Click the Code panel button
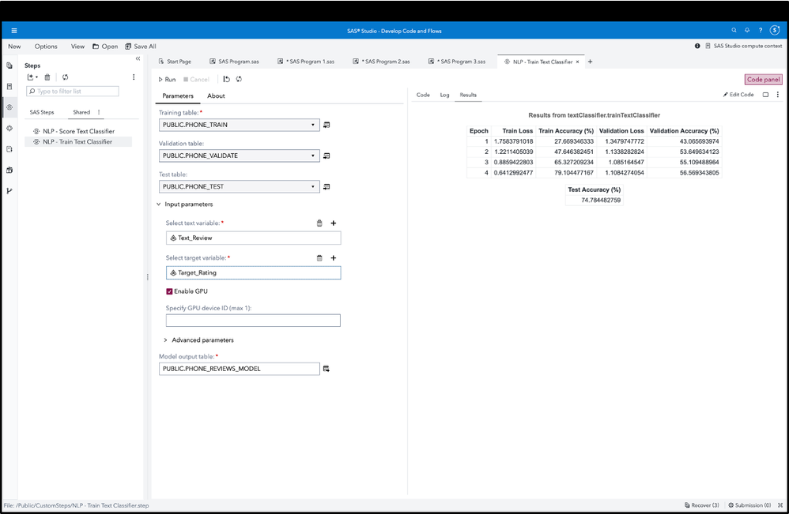 [x=764, y=80]
